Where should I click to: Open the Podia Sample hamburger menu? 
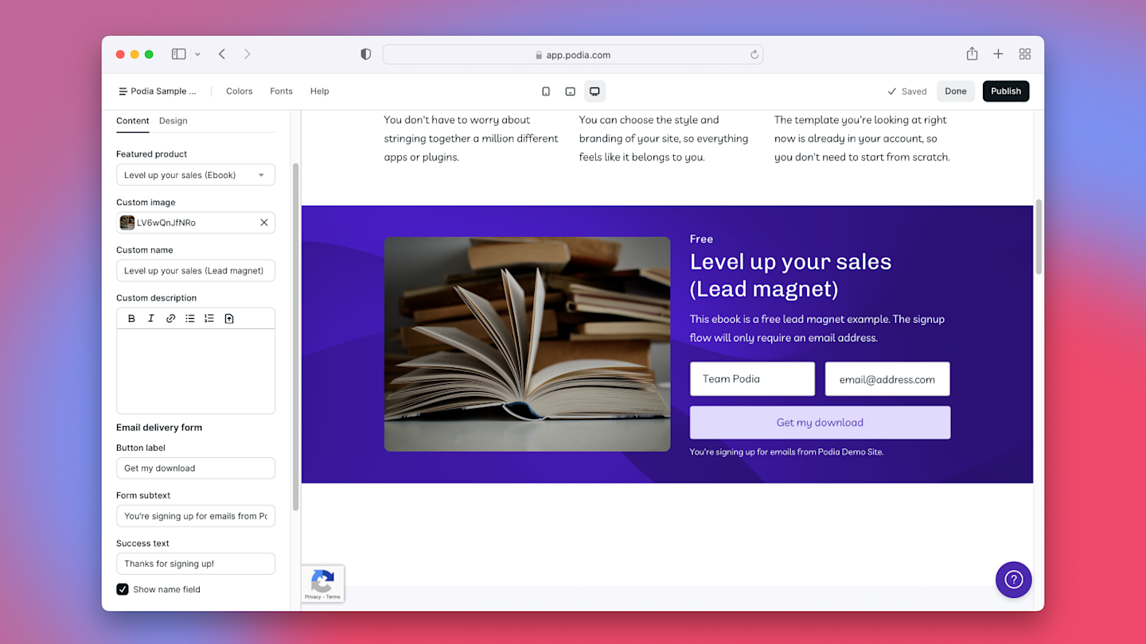123,91
